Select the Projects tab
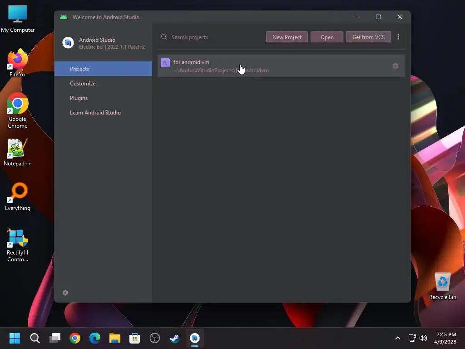Image resolution: width=465 pixels, height=349 pixels. [x=103, y=69]
